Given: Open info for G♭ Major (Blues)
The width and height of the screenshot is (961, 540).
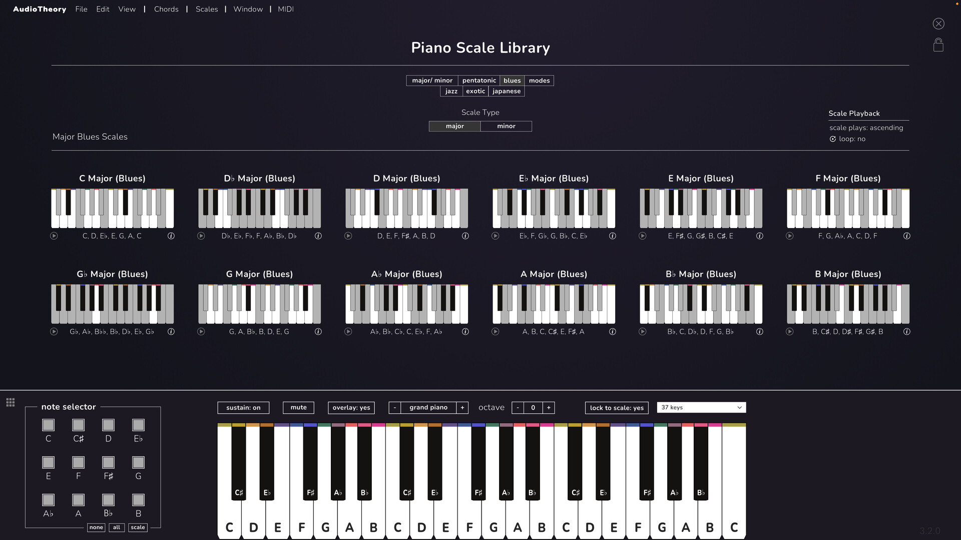Looking at the screenshot, I should [171, 331].
